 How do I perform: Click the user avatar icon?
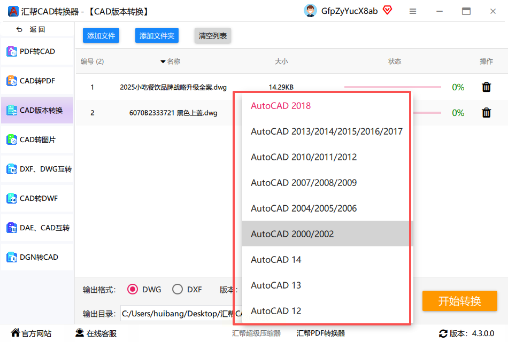point(310,11)
